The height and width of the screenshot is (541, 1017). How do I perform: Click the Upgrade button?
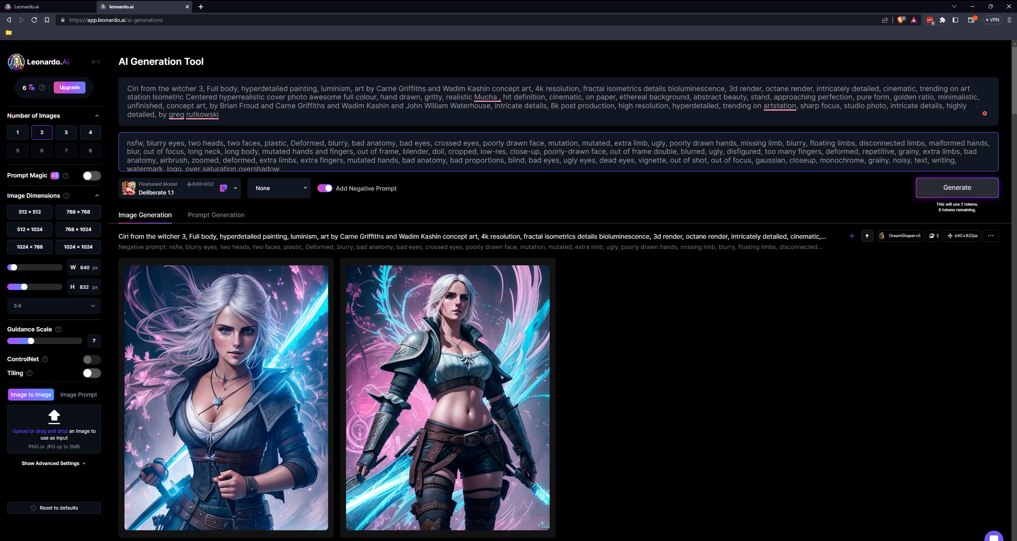(70, 88)
